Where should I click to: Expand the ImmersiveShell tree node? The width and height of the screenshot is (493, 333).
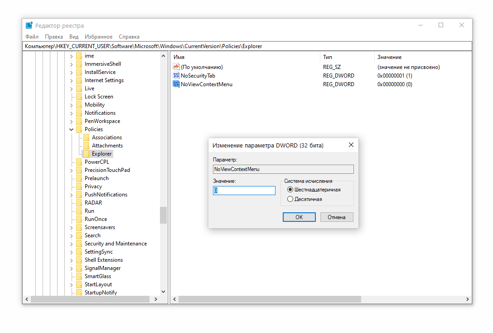click(72, 64)
